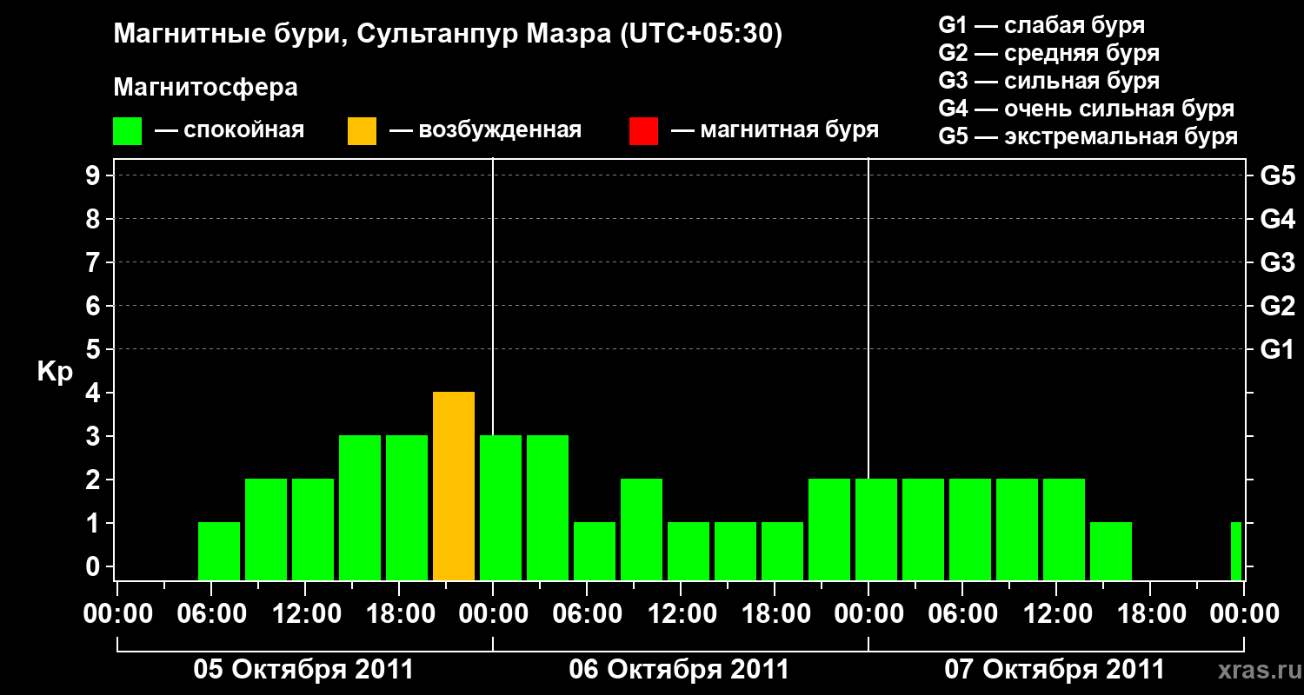Select the first green bar on 05 Октября
The height and width of the screenshot is (695, 1304).
click(x=219, y=552)
